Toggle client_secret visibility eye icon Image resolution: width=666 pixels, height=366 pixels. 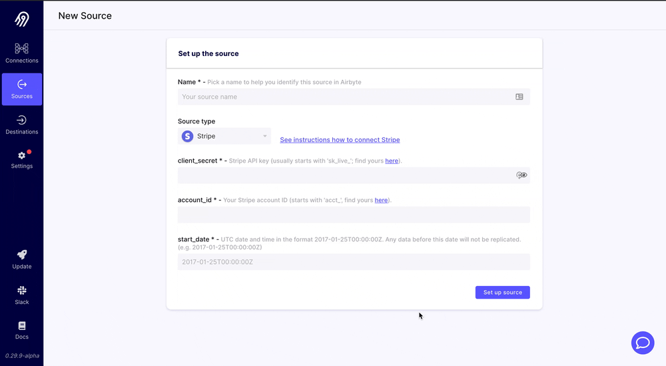521,175
